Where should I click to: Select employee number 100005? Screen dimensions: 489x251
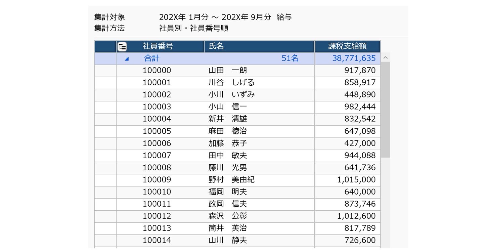point(157,131)
